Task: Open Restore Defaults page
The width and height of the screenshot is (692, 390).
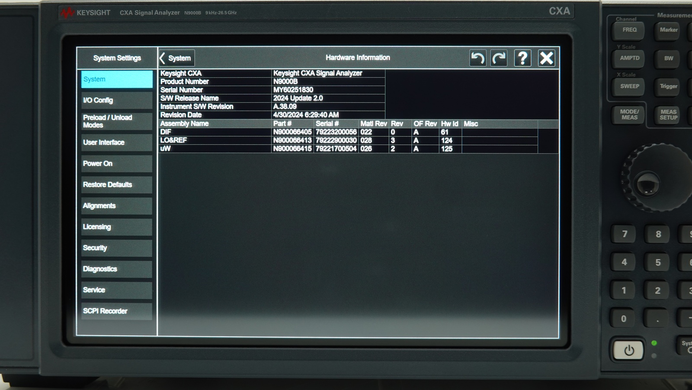Action: [117, 185]
